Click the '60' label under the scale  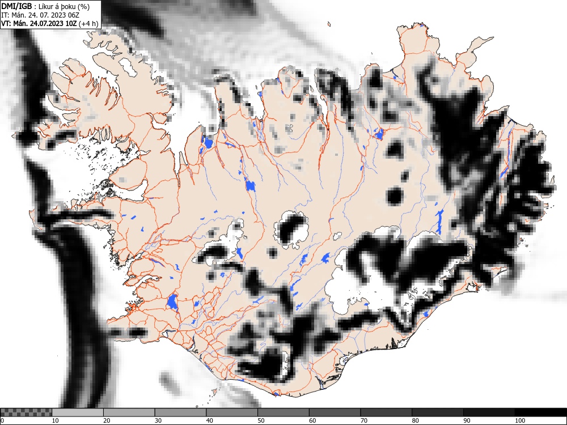pyautogui.click(x=312, y=420)
